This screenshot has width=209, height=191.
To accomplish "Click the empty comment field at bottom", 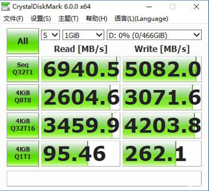I will (104, 179).
